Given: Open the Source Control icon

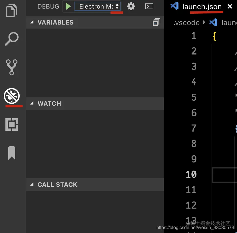Looking at the screenshot, I should point(12,68).
